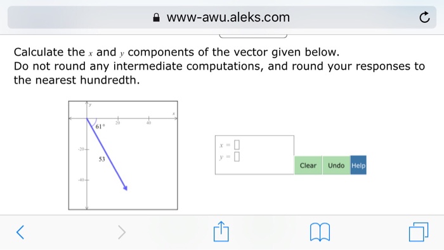Screen dimensions: 444x250
Task: Click the 53 magnitude label on the vector
Action: 102,159
